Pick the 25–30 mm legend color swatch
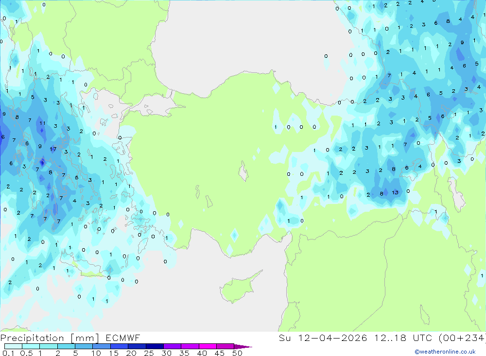486x356 pixels. click(x=155, y=346)
